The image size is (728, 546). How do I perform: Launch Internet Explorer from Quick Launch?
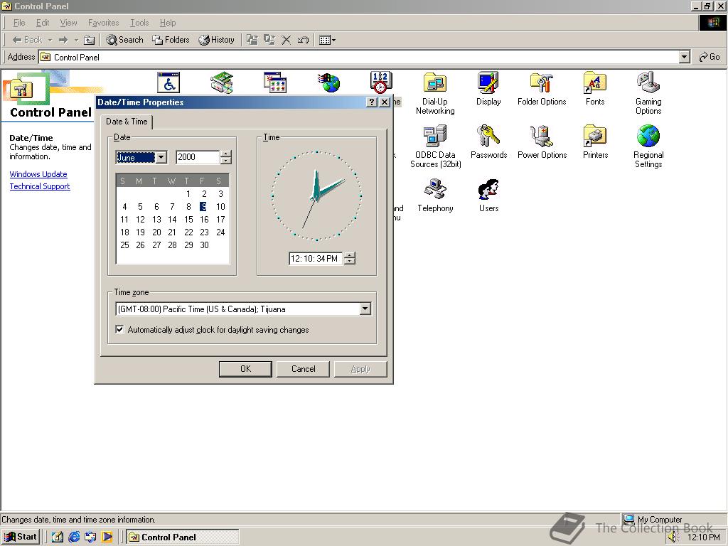pos(74,537)
